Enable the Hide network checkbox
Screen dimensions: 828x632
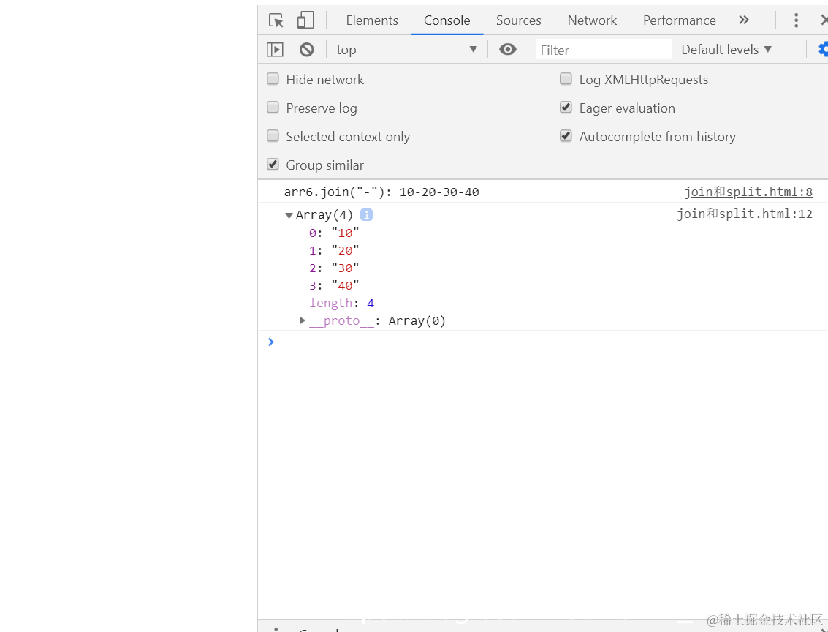273,79
